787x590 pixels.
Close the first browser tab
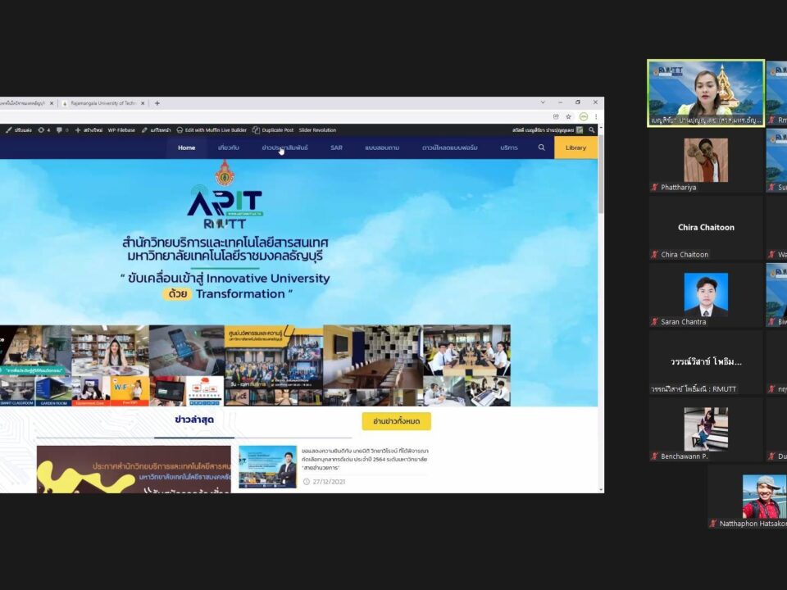pyautogui.click(x=51, y=103)
